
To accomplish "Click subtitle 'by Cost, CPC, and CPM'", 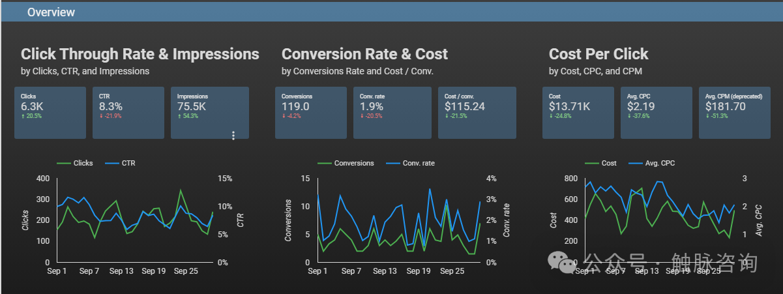I will 596,71.
